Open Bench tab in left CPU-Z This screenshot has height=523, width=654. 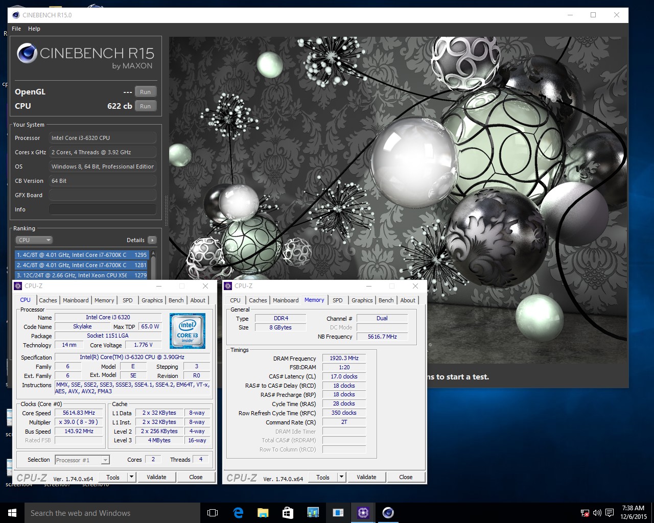(x=176, y=300)
